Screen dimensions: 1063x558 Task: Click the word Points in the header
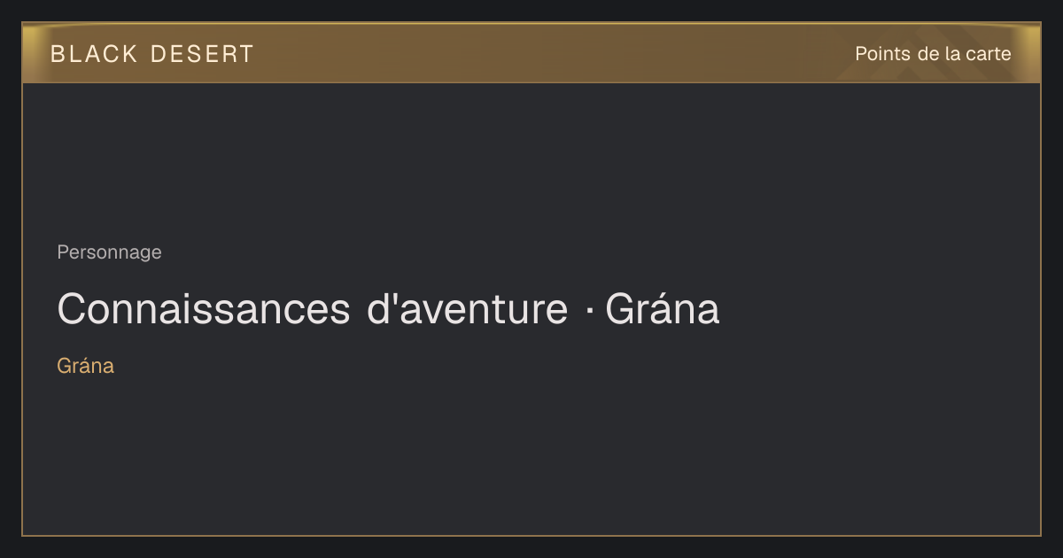click(x=882, y=54)
